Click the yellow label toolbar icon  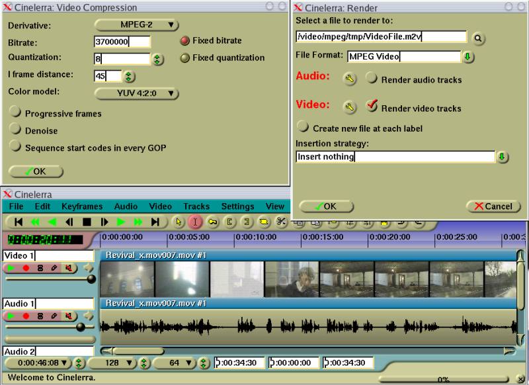coord(264,222)
